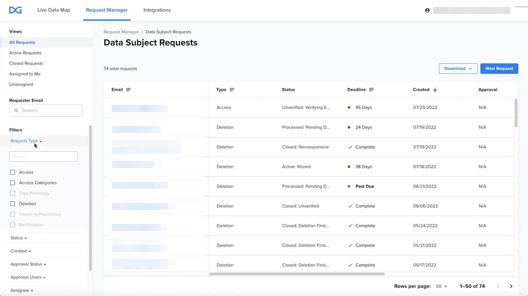Switch to Live Data Map tab

(54, 10)
